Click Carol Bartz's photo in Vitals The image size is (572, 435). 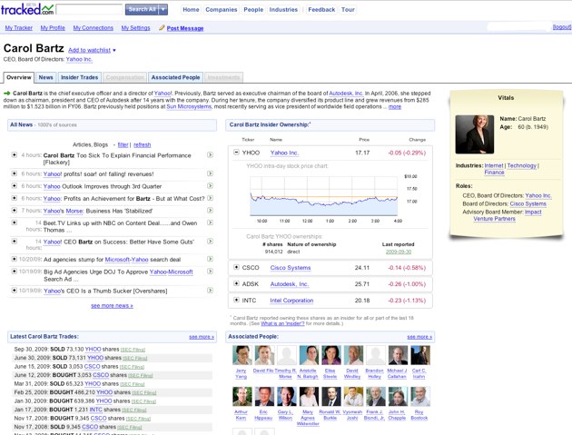[474, 134]
